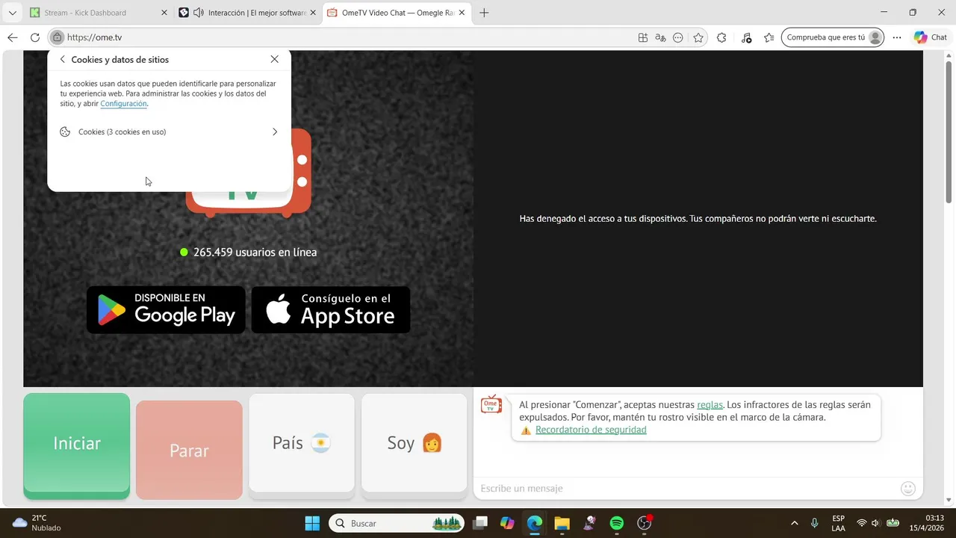The height and width of the screenshot is (538, 956).
Task: Open the browser extensions icon
Action: tap(721, 37)
